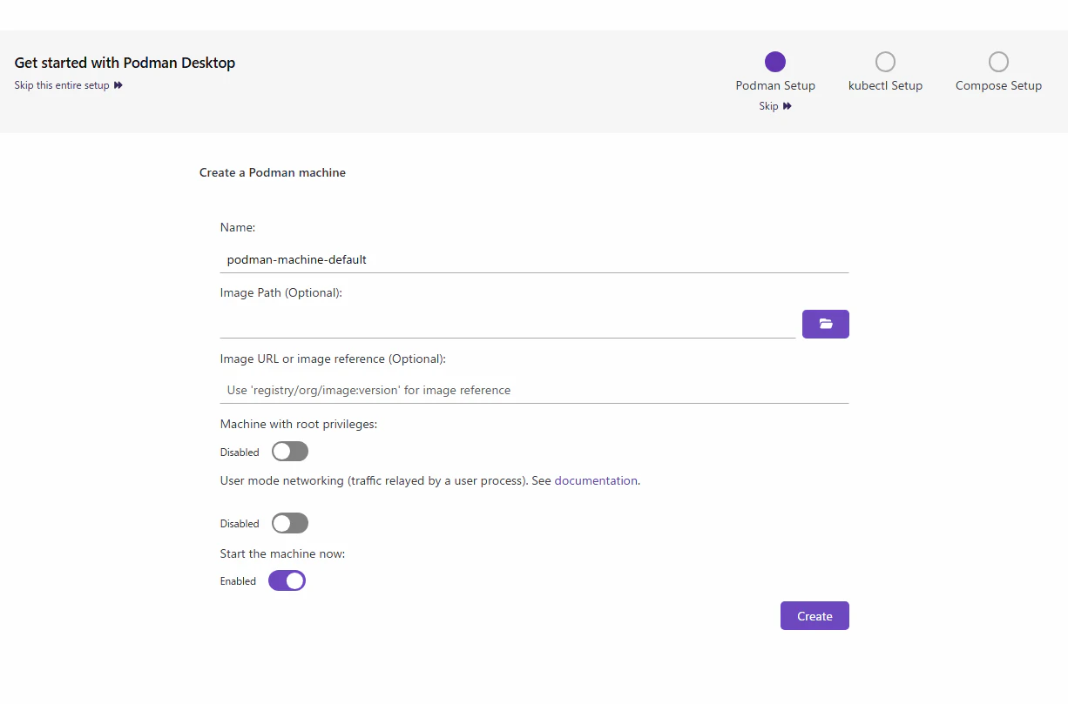Disable Start the machine now toggle
Screen dimensions: 1068x704
[x=287, y=580]
